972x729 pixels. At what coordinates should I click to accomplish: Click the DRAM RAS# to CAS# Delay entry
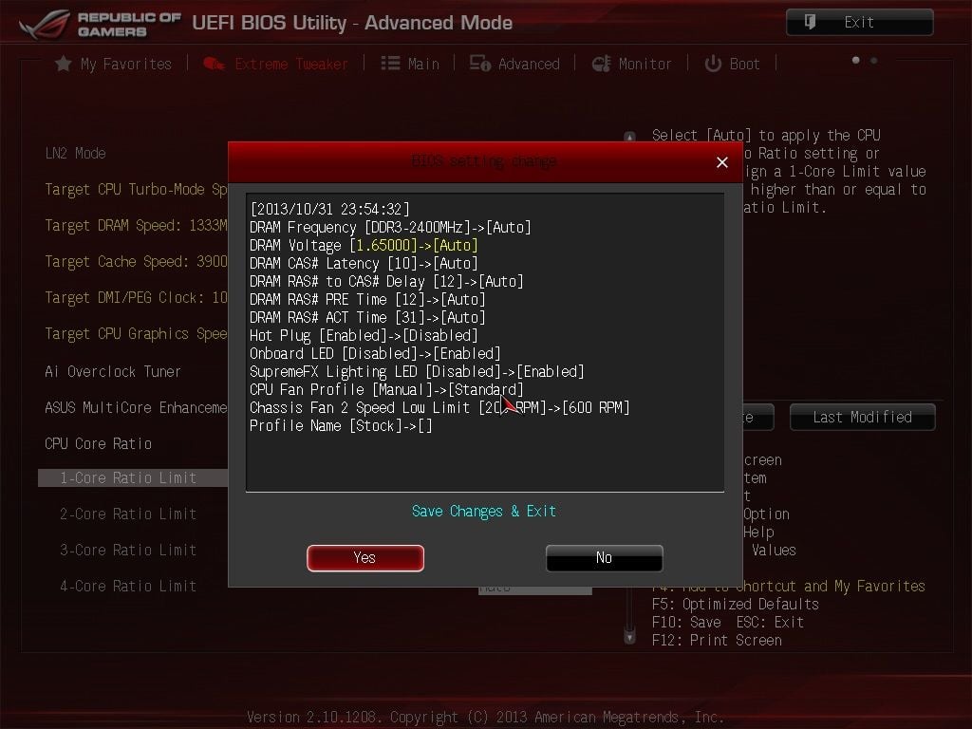coord(387,281)
